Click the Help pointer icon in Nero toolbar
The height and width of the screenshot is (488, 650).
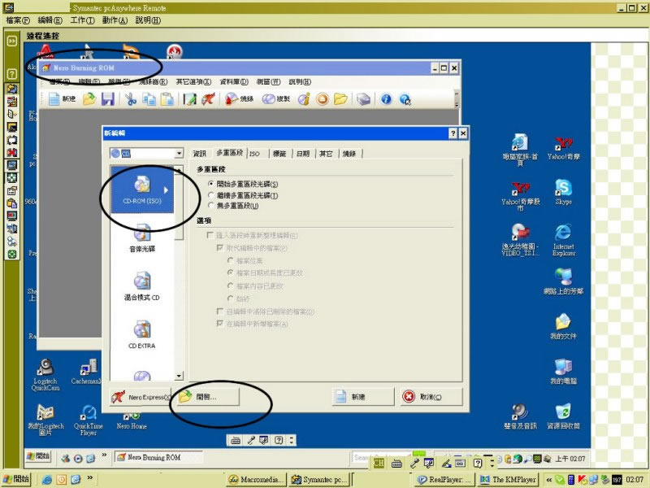[x=405, y=99]
